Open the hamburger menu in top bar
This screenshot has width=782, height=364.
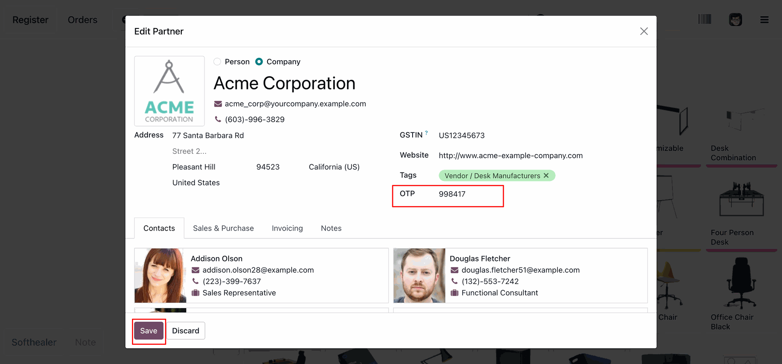tap(764, 20)
